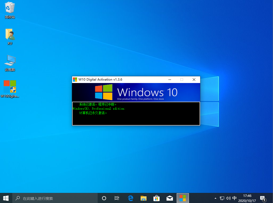Open the XU user folder on the desktop

pyautogui.click(x=10, y=35)
